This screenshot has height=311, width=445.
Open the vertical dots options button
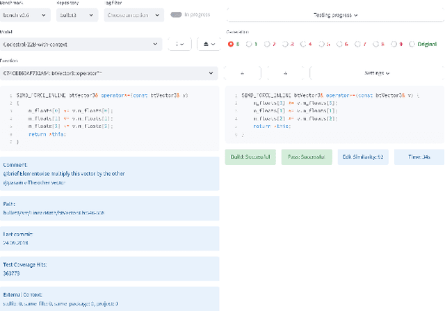click(x=179, y=44)
